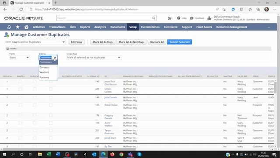Open the Reports menu
Image resolution: width=280 pixels, height=158 pixels.
tap(85, 27)
